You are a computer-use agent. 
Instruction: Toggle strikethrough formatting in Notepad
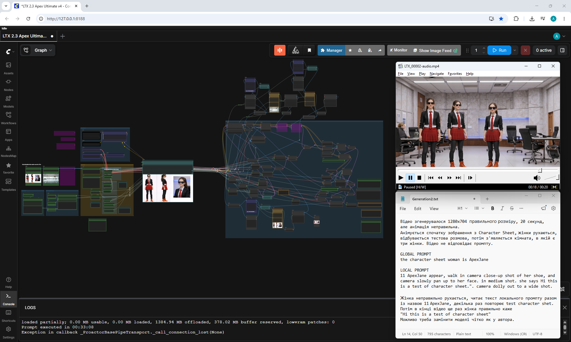(x=512, y=208)
